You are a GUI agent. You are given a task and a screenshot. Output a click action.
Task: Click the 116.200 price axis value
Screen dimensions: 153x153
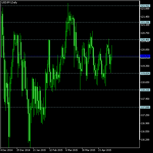pyautogui.click(x=145, y=140)
